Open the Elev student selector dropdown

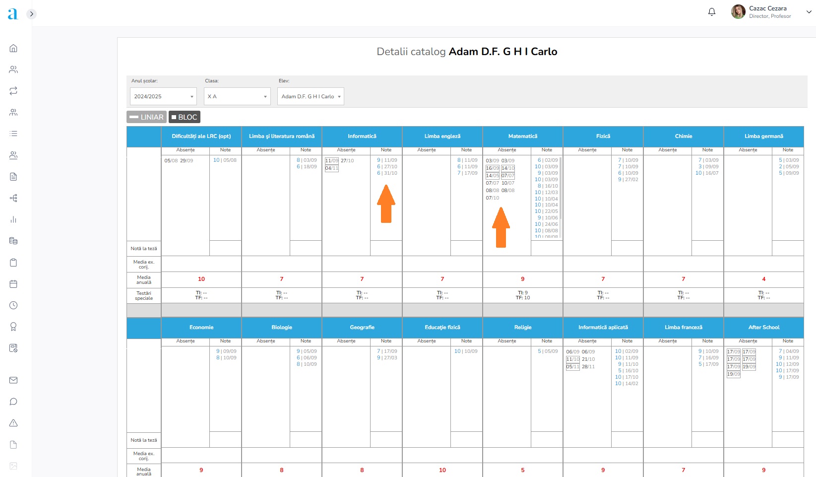click(x=311, y=96)
